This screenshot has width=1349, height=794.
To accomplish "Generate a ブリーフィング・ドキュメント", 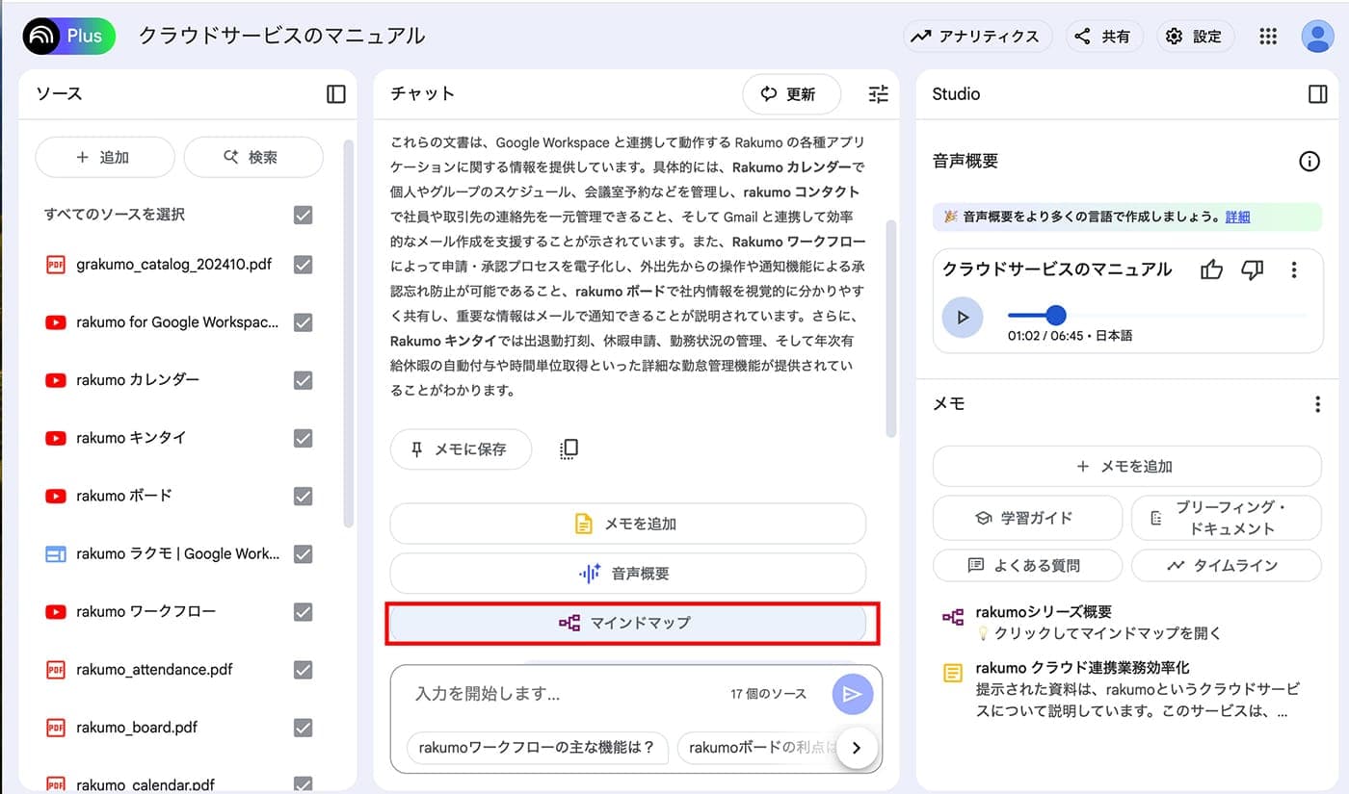I will tap(1226, 518).
